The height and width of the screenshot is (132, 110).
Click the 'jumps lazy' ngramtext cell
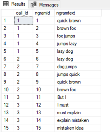[78, 44]
